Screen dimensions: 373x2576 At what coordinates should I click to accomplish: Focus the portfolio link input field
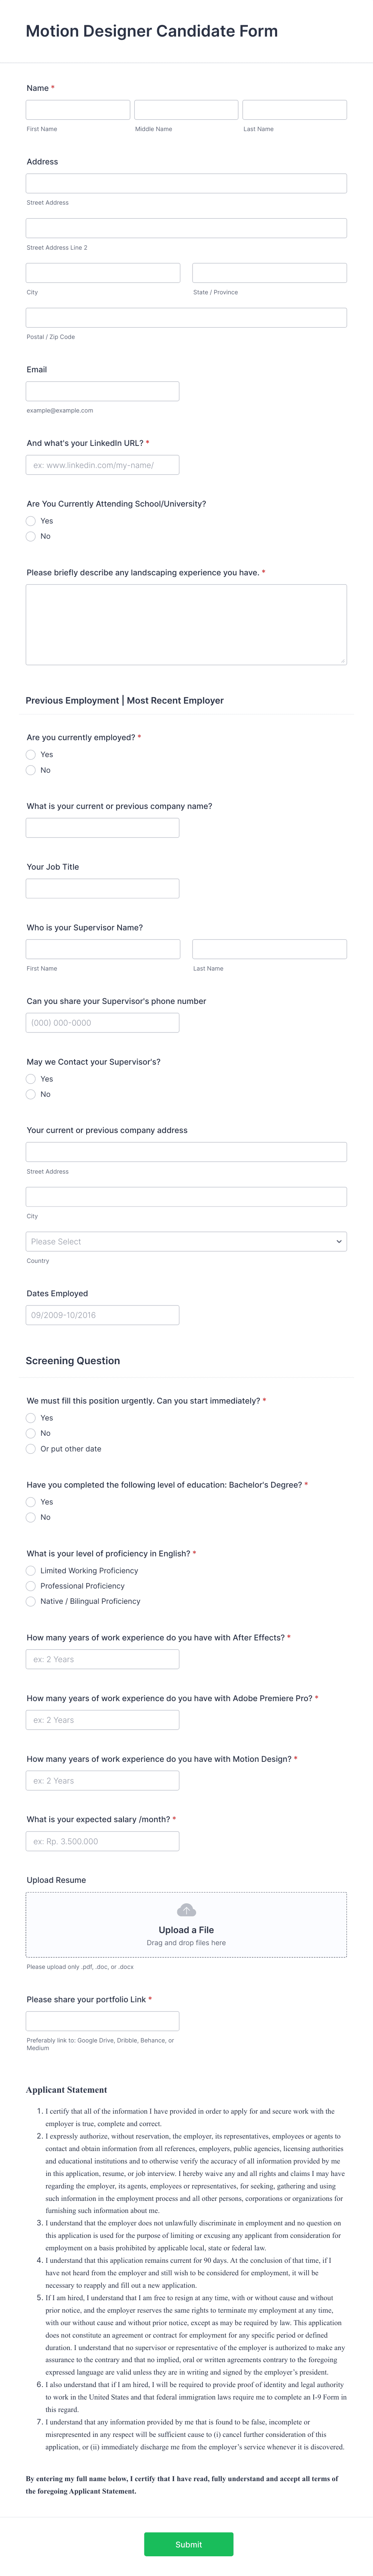pyautogui.click(x=103, y=2021)
